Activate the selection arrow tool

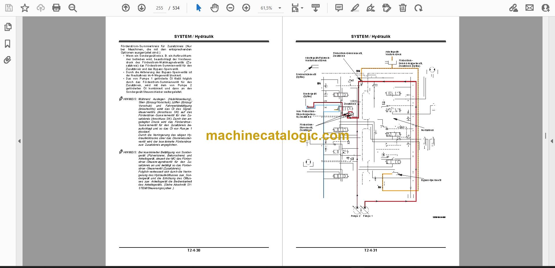point(199,8)
